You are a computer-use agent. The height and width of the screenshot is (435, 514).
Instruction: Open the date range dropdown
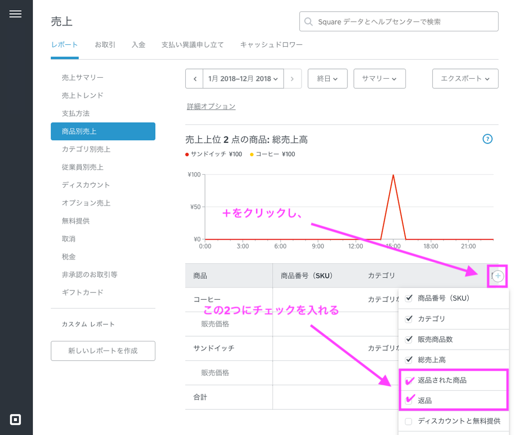243,79
